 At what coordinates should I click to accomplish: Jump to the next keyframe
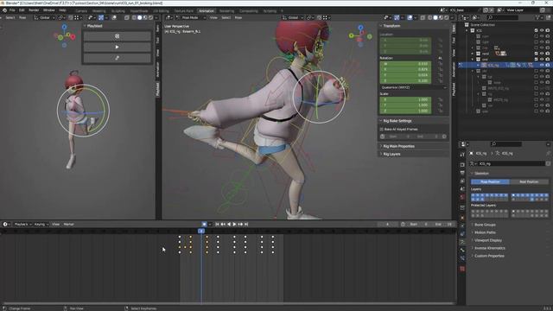tap(240, 225)
